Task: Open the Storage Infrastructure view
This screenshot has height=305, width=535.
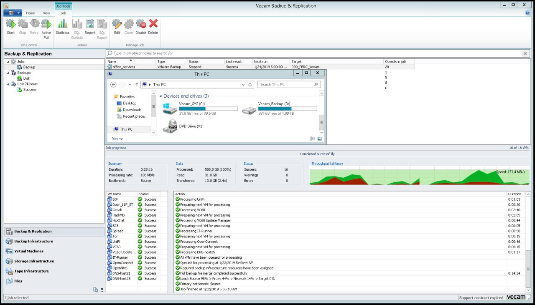Action: [x=54, y=261]
